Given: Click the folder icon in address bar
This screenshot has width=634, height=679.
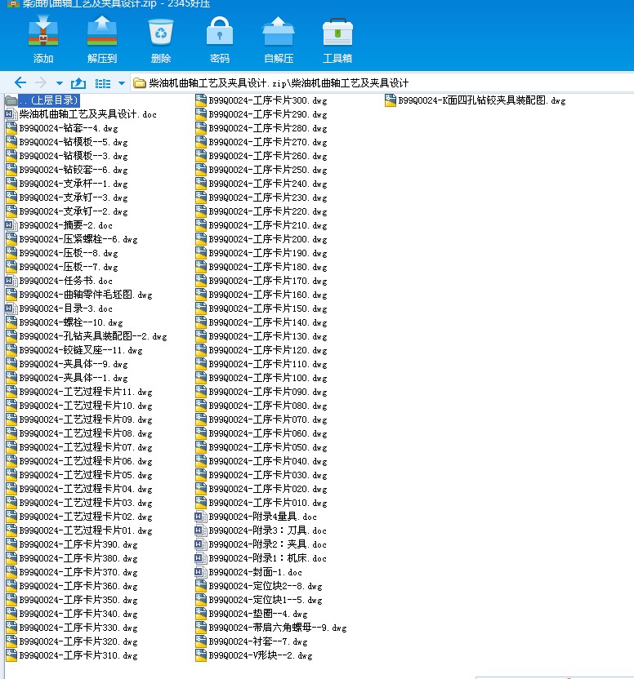Looking at the screenshot, I should click(139, 82).
